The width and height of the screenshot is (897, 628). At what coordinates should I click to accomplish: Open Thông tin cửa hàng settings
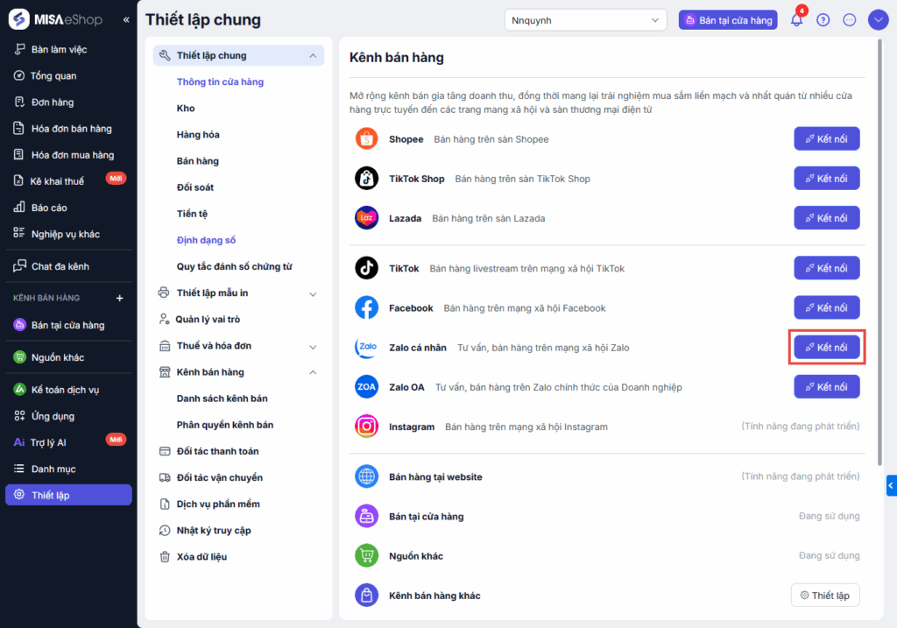click(220, 81)
